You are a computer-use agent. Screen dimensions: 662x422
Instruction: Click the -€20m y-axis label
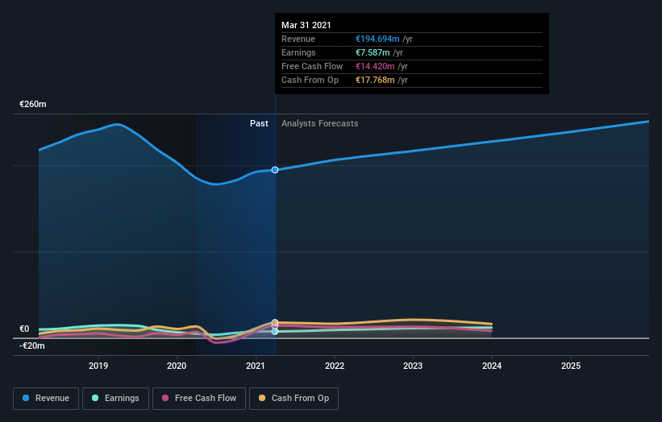[32, 345]
